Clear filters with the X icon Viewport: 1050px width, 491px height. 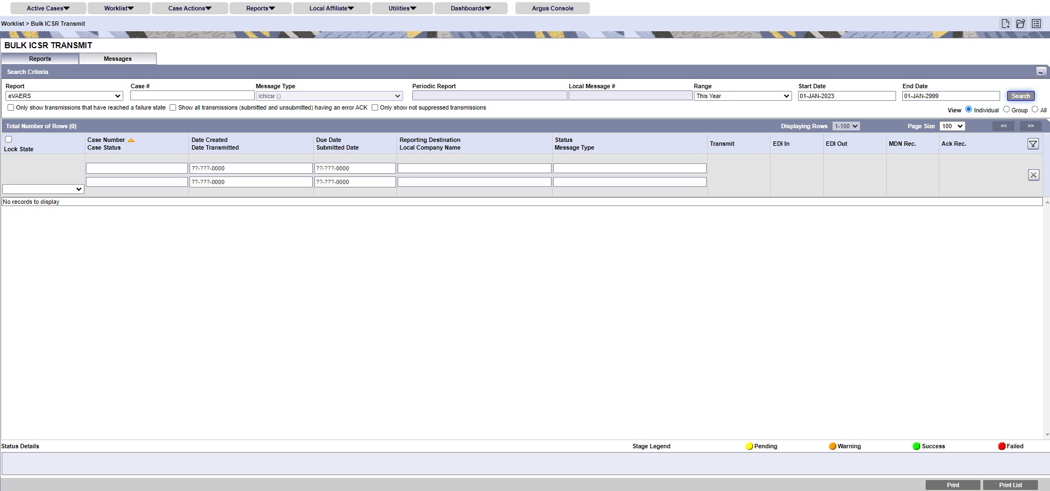pos(1034,175)
